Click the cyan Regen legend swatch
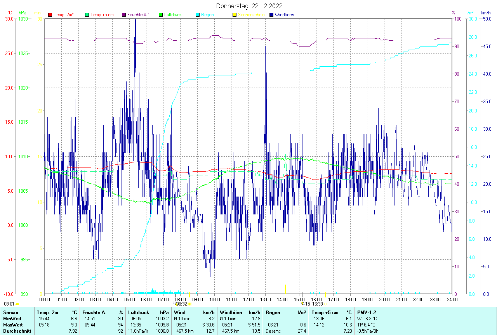The height and width of the screenshot is (335, 497). pos(198,15)
